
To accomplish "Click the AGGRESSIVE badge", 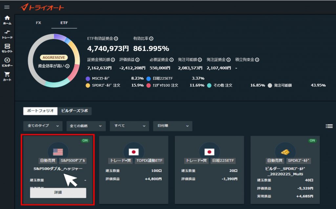I will (54, 58).
